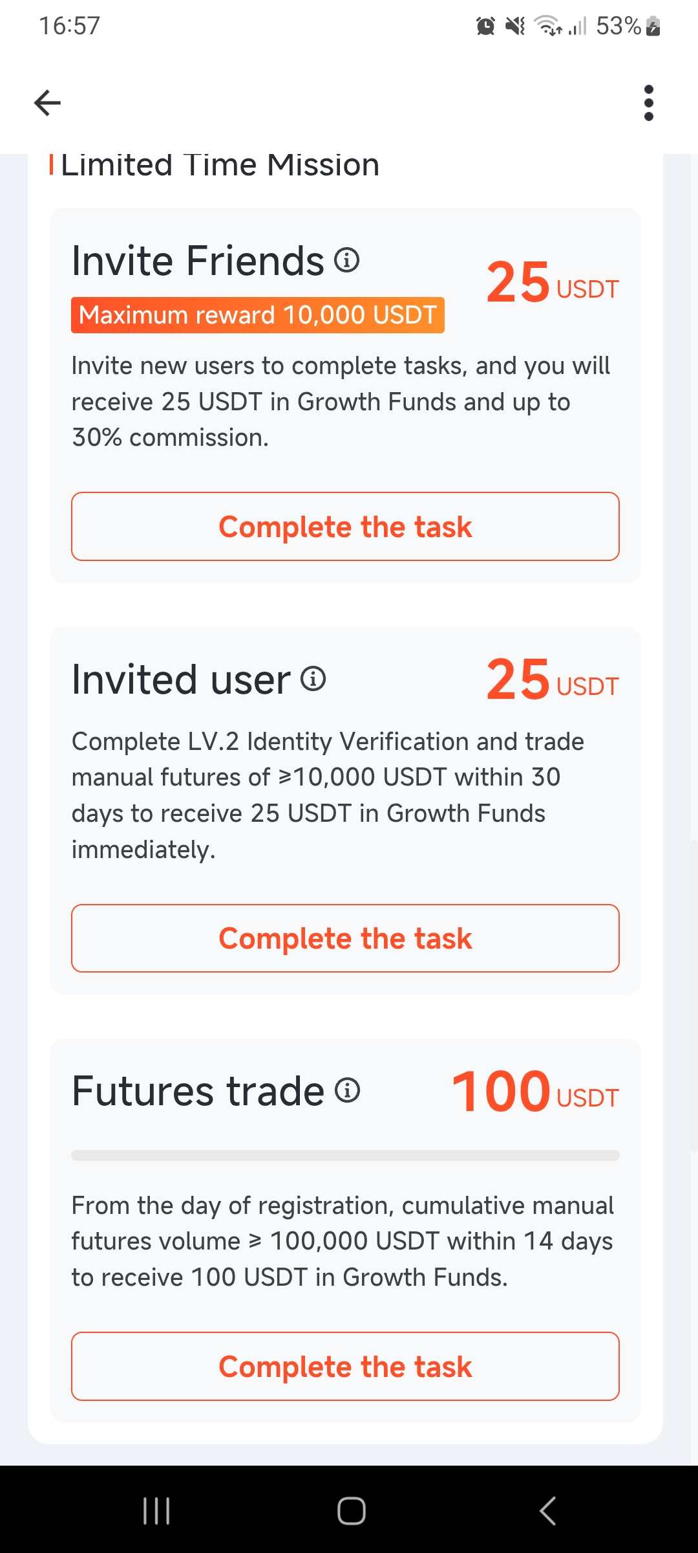Tap the battery indicator in status bar
Image resolution: width=698 pixels, height=1553 pixels.
pos(653,26)
